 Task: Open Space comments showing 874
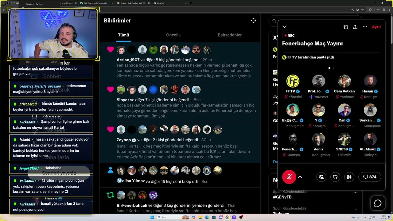coord(370,177)
